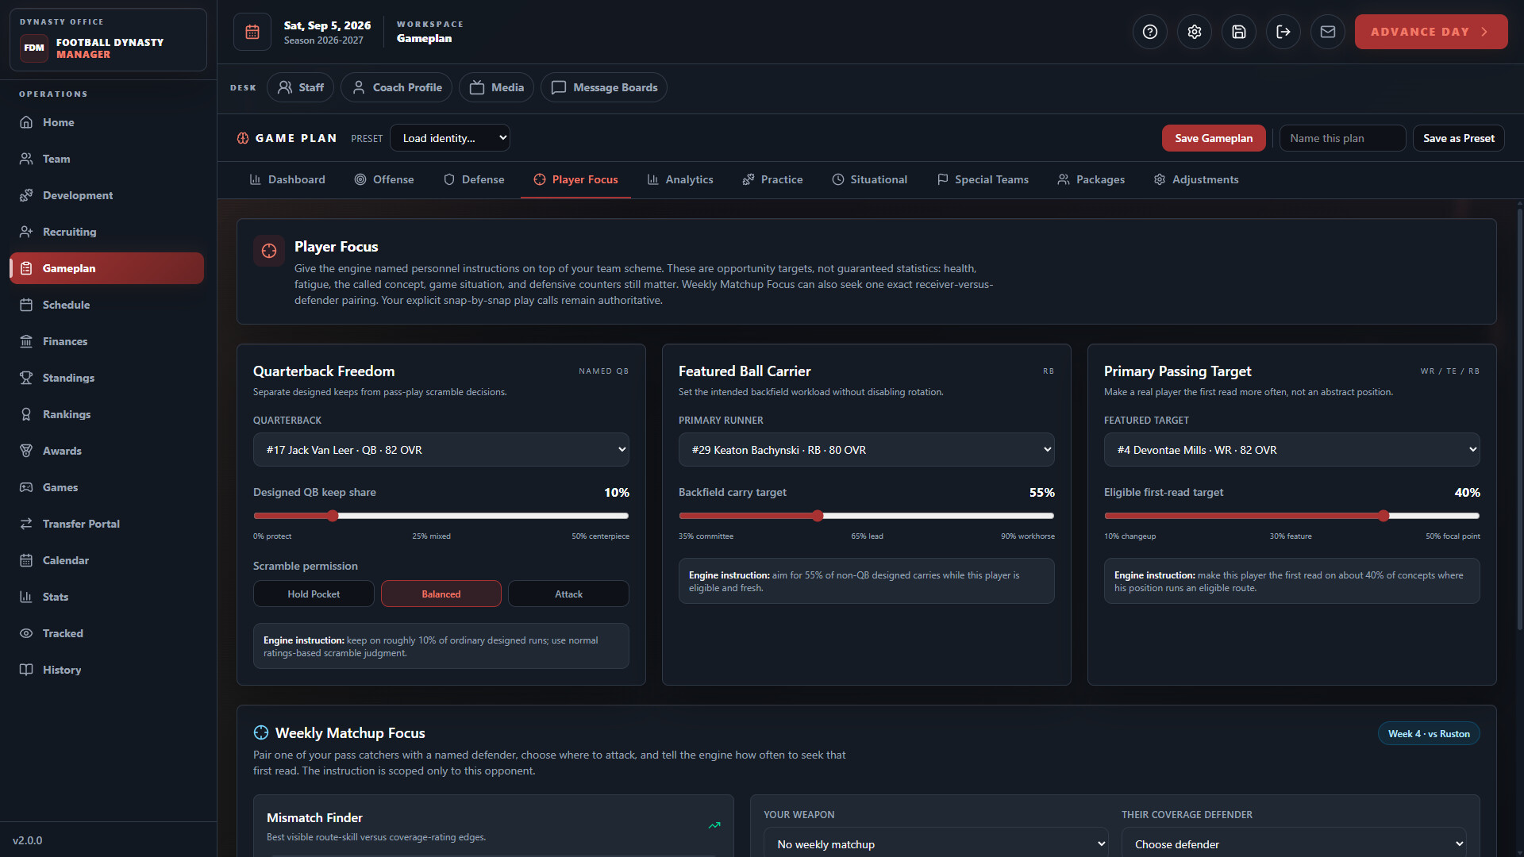Click the Tracked eye icon in sidebar

26,633
